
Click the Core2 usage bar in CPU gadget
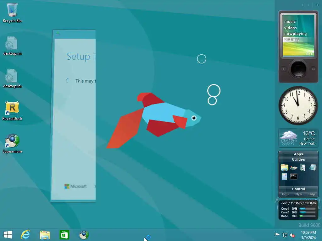(x=308, y=212)
